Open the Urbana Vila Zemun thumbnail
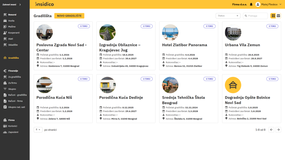285x160 pixels. (x=233, y=32)
